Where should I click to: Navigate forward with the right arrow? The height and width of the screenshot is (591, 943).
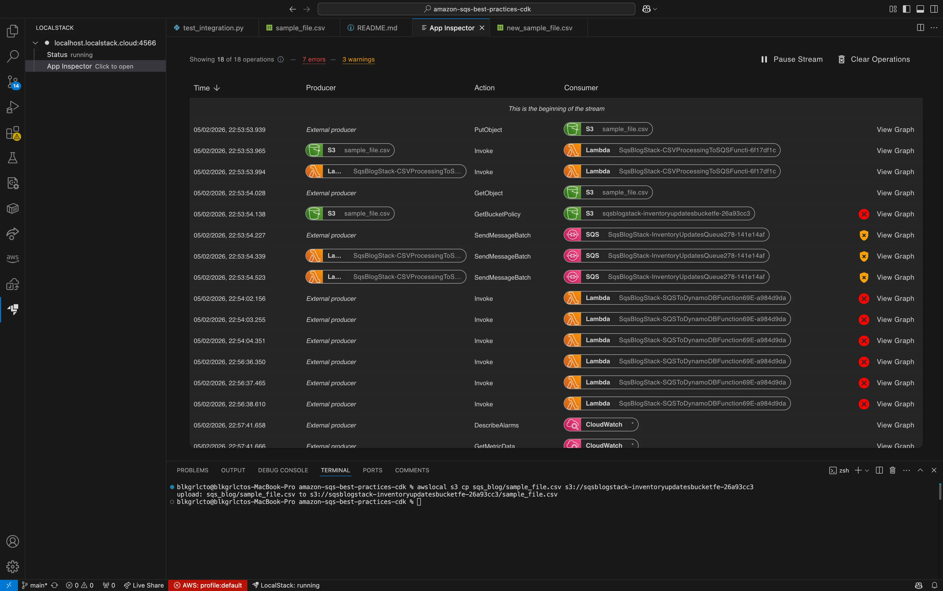click(x=307, y=9)
